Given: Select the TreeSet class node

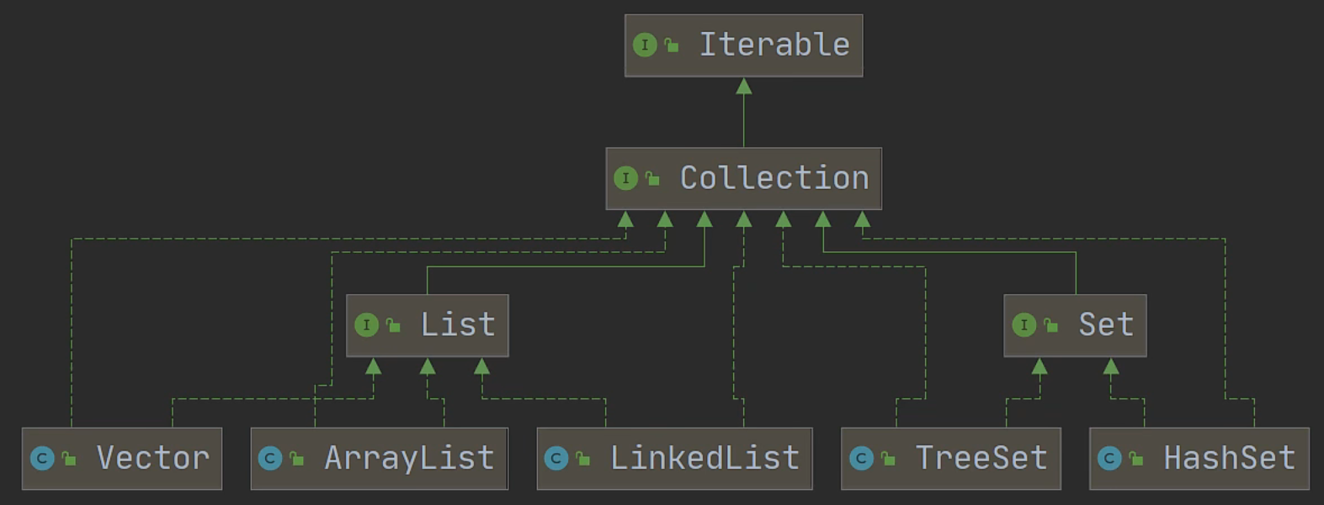Looking at the screenshot, I should coord(951,459).
